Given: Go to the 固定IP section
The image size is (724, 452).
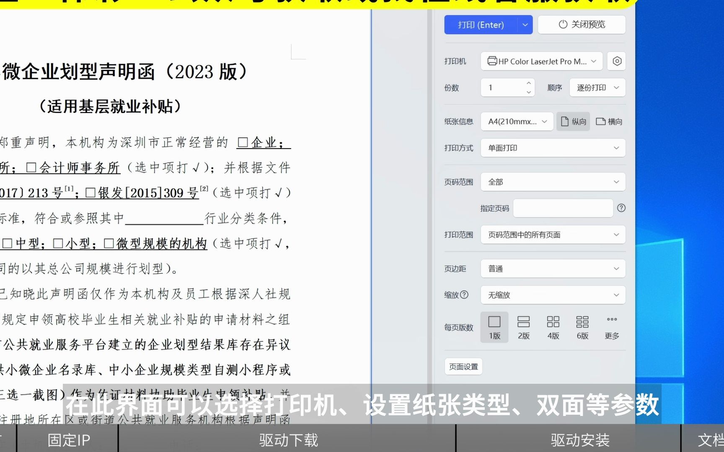Looking at the screenshot, I should click(69, 440).
